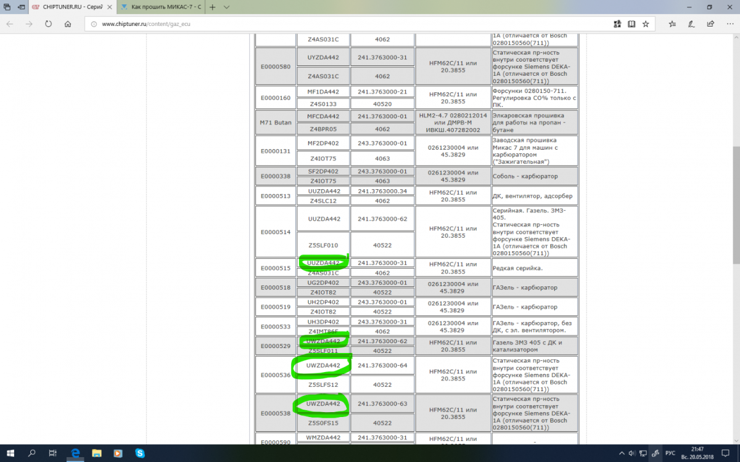740x462 pixels.
Task: Select the part number 241.3763000.34
Action: coord(382,191)
